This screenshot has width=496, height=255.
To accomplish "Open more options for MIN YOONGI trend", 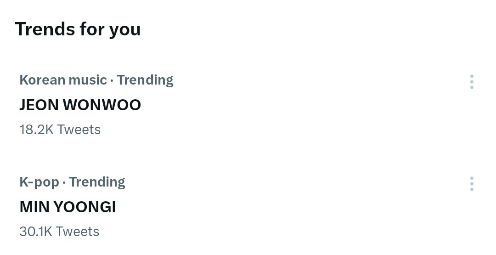I will pos(472,183).
